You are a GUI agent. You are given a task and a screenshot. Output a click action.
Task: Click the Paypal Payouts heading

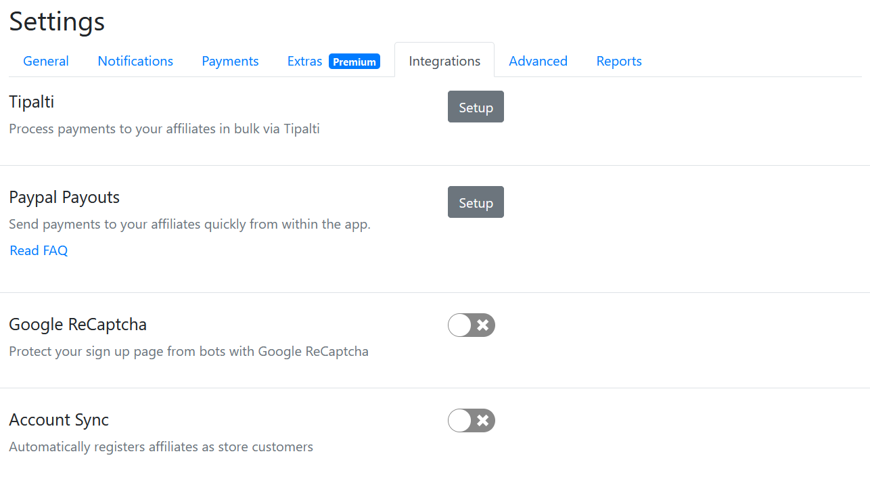coord(64,198)
